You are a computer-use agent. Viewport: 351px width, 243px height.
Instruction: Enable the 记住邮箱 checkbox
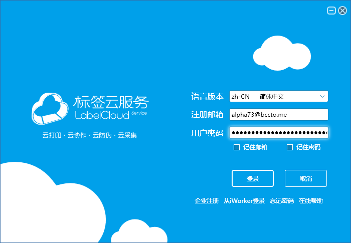click(237, 147)
